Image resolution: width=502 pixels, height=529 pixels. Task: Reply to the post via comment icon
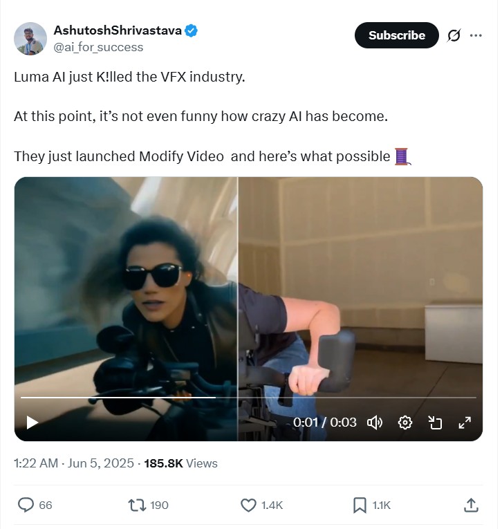click(26, 505)
